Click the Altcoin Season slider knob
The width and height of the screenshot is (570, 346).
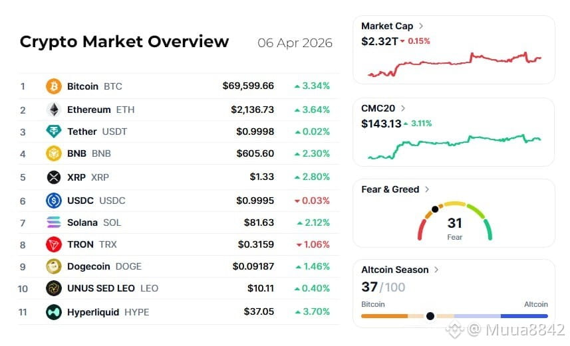click(430, 316)
